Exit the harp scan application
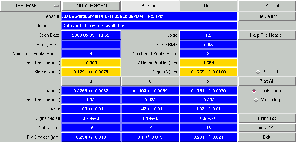Image resolution: width=296 pixels, height=142 pixels. [267, 137]
